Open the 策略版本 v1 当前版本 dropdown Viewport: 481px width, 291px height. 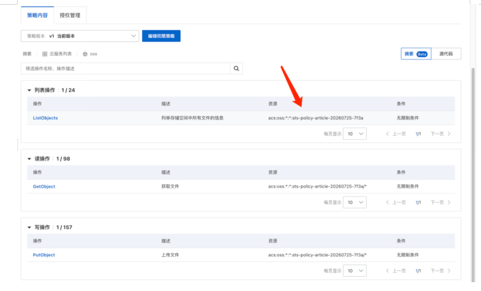(x=80, y=36)
